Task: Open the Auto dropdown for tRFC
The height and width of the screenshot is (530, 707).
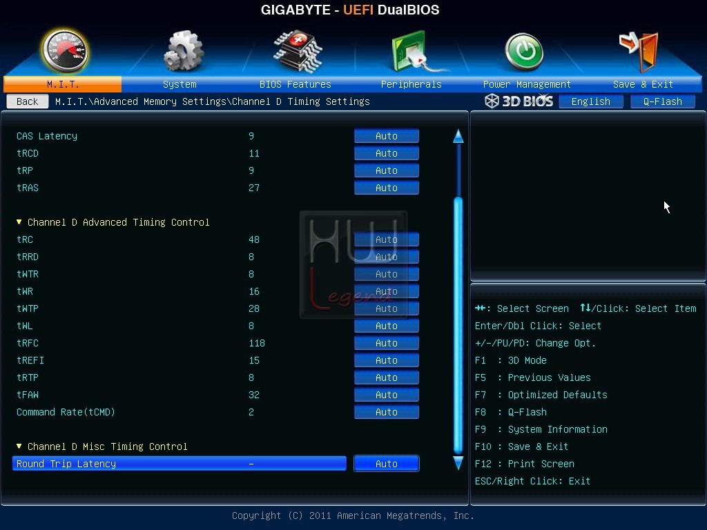Action: point(387,343)
